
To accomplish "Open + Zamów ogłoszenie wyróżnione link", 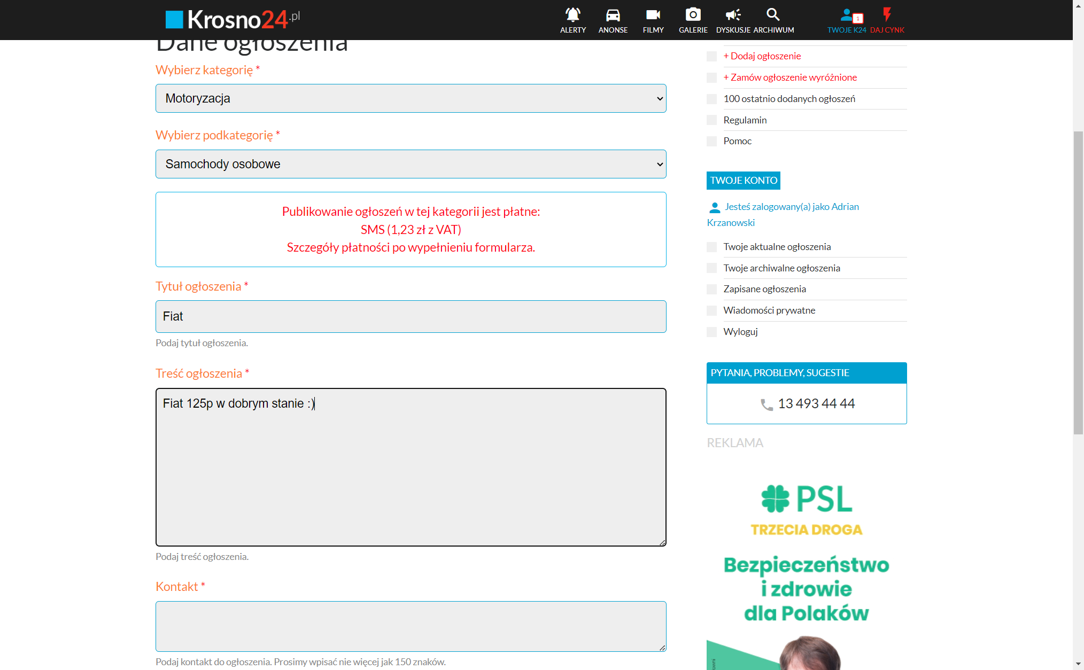I will tap(790, 77).
